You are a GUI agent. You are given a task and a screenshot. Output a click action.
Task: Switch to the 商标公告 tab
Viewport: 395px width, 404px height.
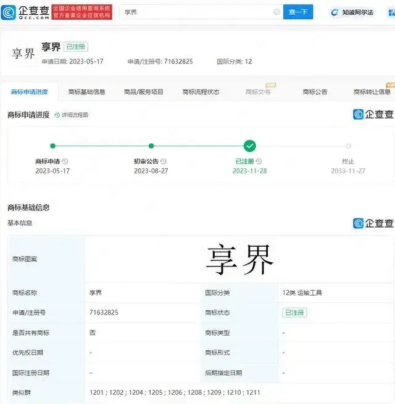pos(315,92)
